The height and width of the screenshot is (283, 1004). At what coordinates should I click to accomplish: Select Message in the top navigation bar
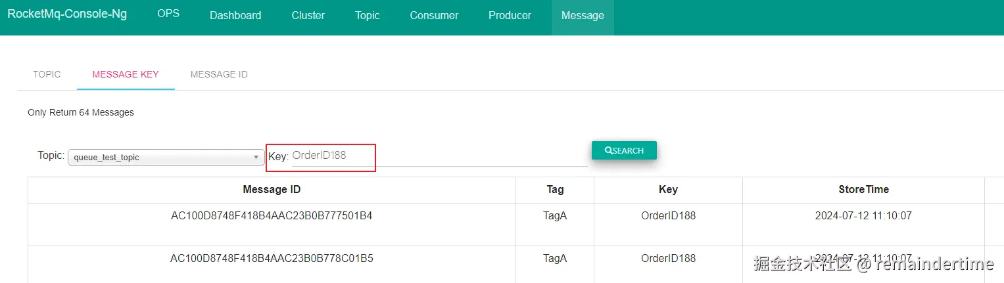tap(583, 15)
